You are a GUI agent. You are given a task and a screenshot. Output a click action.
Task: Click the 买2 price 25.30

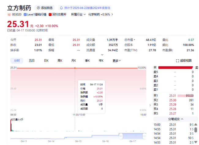[173, 100]
